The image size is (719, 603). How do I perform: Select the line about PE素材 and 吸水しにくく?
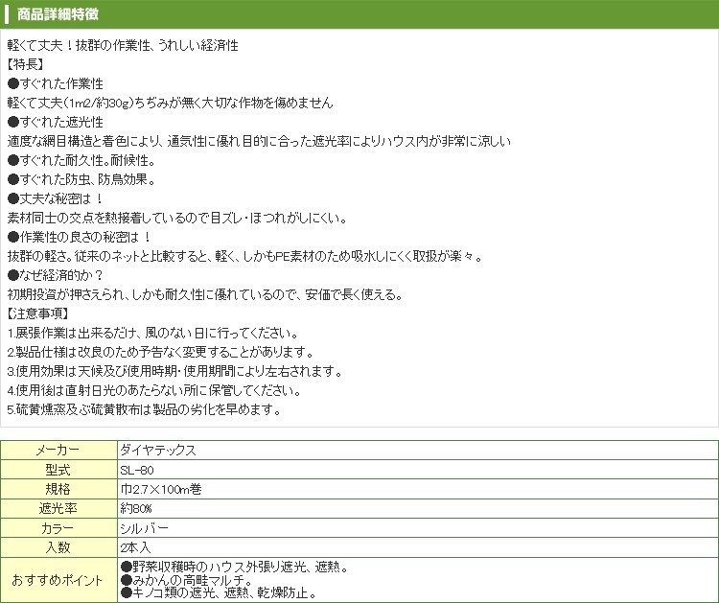pyautogui.click(x=245, y=256)
